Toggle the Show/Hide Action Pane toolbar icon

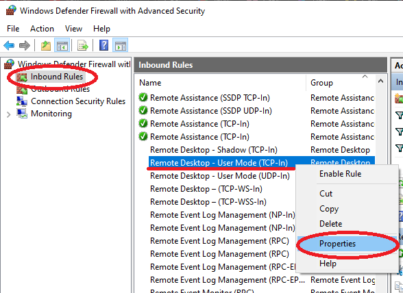tap(121, 46)
